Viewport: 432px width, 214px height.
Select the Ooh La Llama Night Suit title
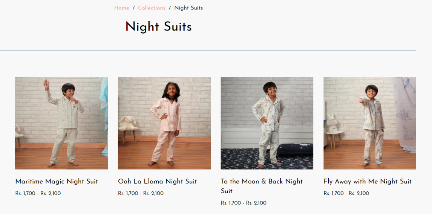pos(157,181)
